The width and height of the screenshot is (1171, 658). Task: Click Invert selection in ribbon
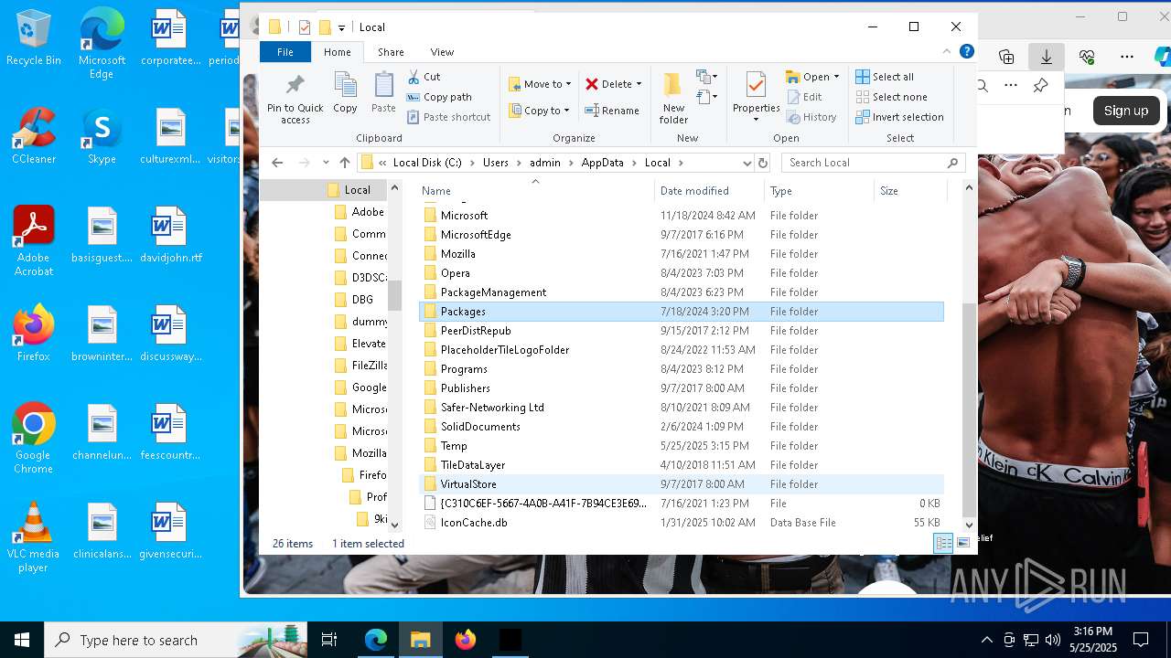[899, 117]
